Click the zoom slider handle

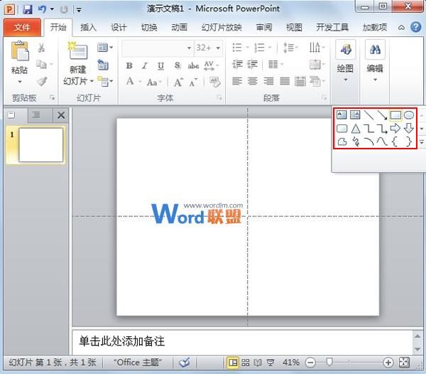(x=329, y=362)
